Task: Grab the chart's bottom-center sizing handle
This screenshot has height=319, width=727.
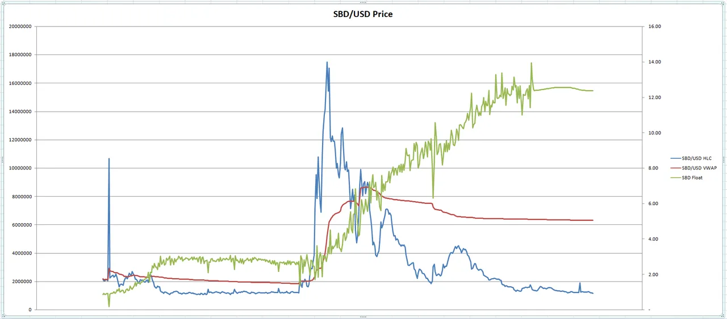Action: point(363,317)
